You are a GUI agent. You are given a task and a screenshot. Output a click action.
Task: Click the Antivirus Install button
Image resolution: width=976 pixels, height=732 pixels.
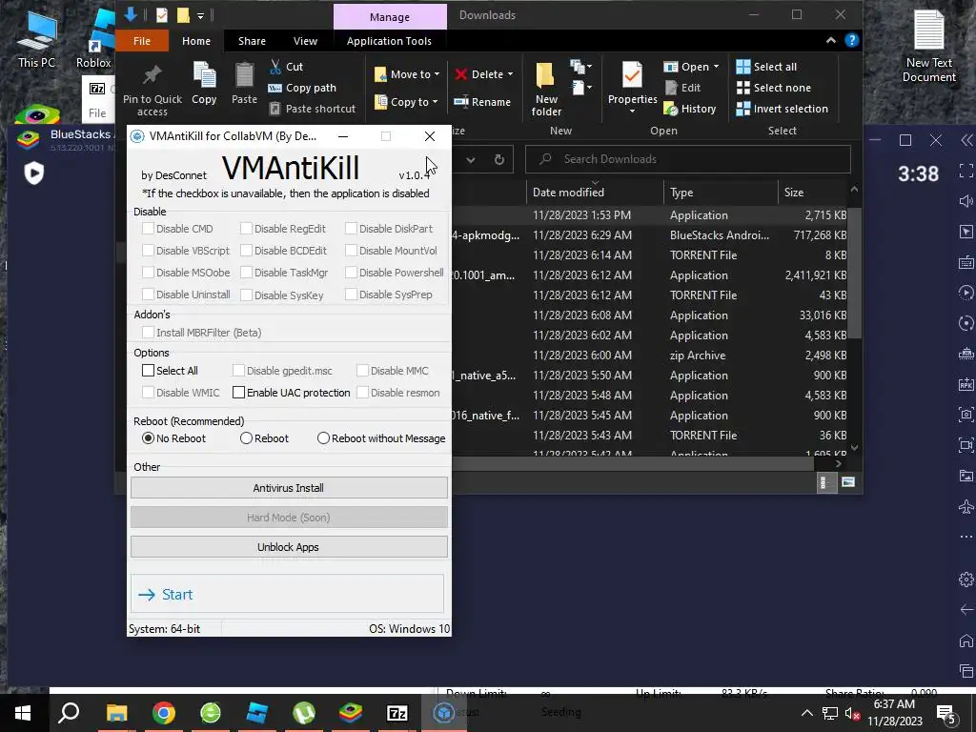(x=289, y=488)
